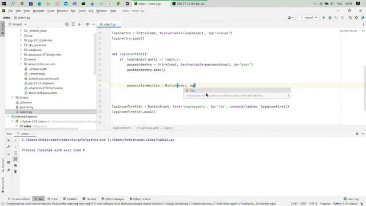Open the Python Console tool window
Viewport: 366px width, 206px height.
(140, 199)
